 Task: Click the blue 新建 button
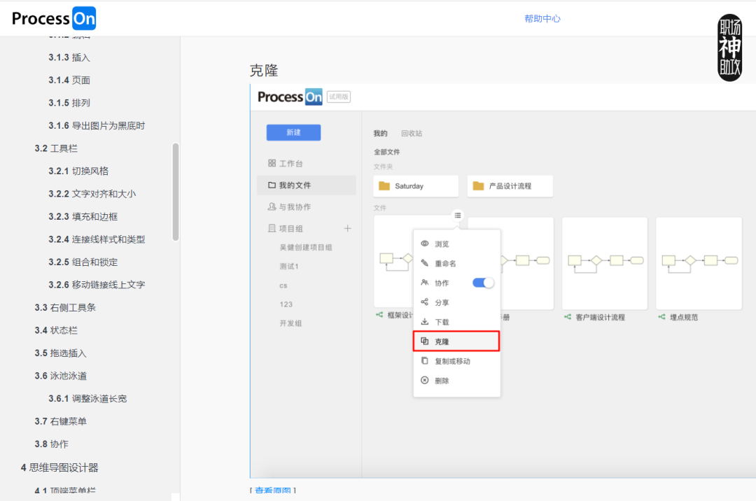coord(293,132)
